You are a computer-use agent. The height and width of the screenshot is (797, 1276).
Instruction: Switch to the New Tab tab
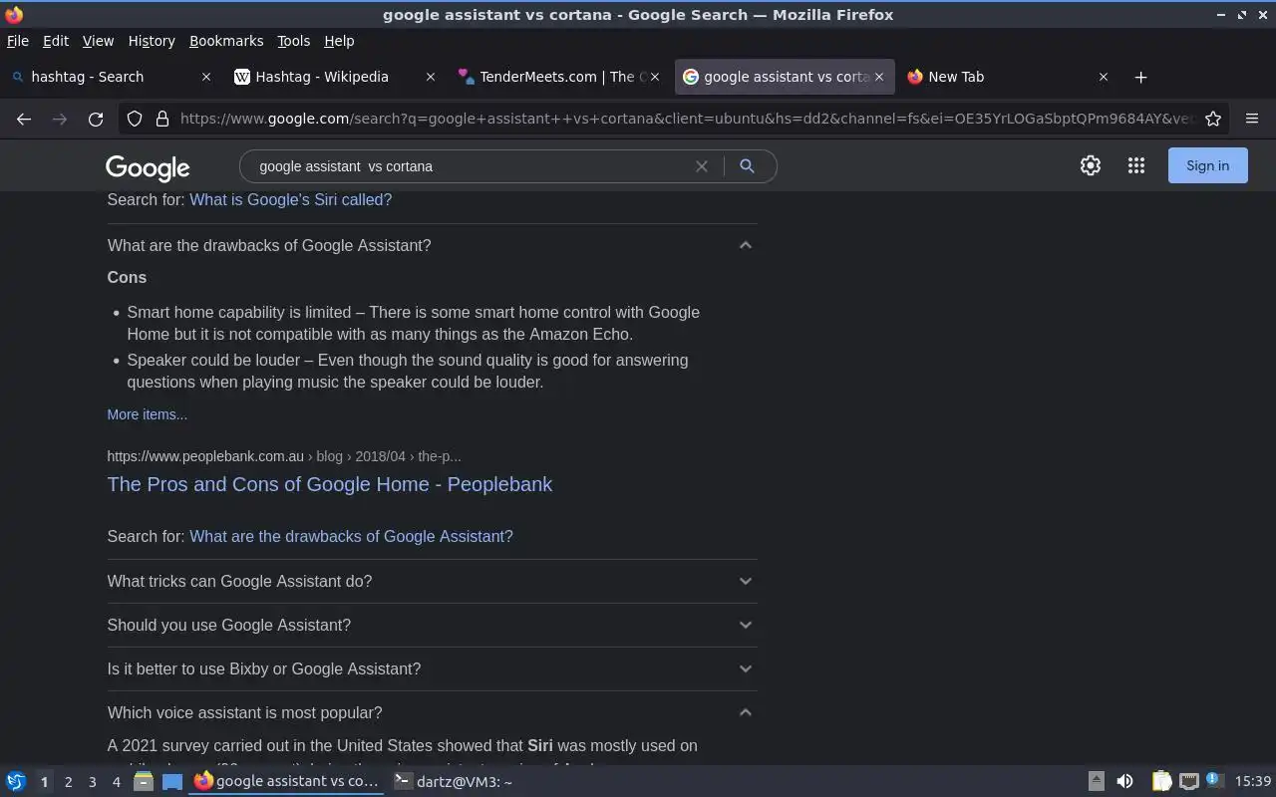click(x=1007, y=77)
